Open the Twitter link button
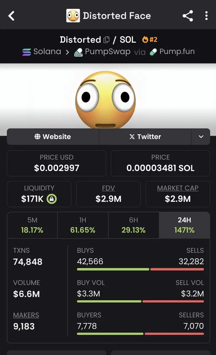216x355 pixels. 145,137
